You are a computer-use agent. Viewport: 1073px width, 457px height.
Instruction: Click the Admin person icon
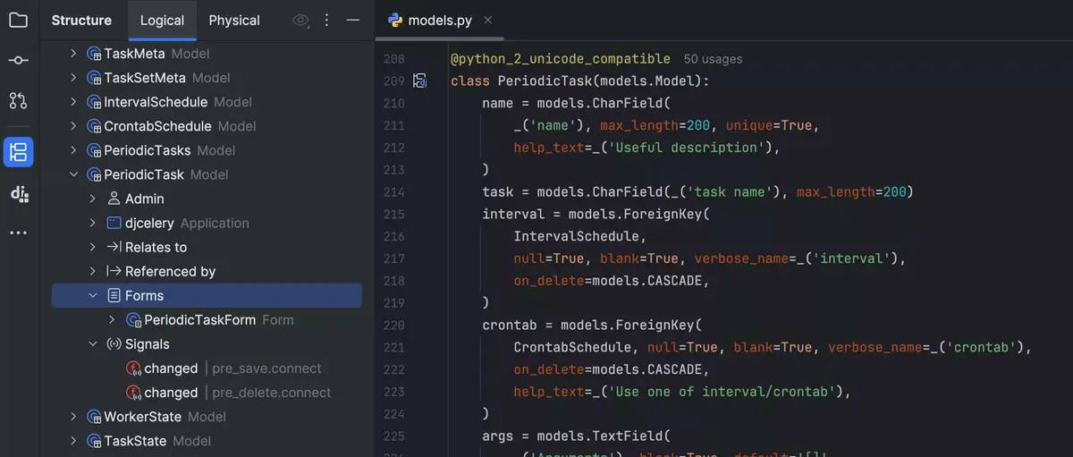coord(114,199)
